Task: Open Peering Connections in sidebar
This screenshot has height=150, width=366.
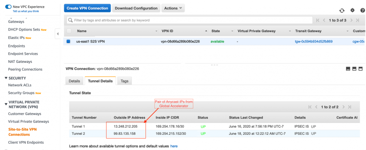Action: coord(25,69)
